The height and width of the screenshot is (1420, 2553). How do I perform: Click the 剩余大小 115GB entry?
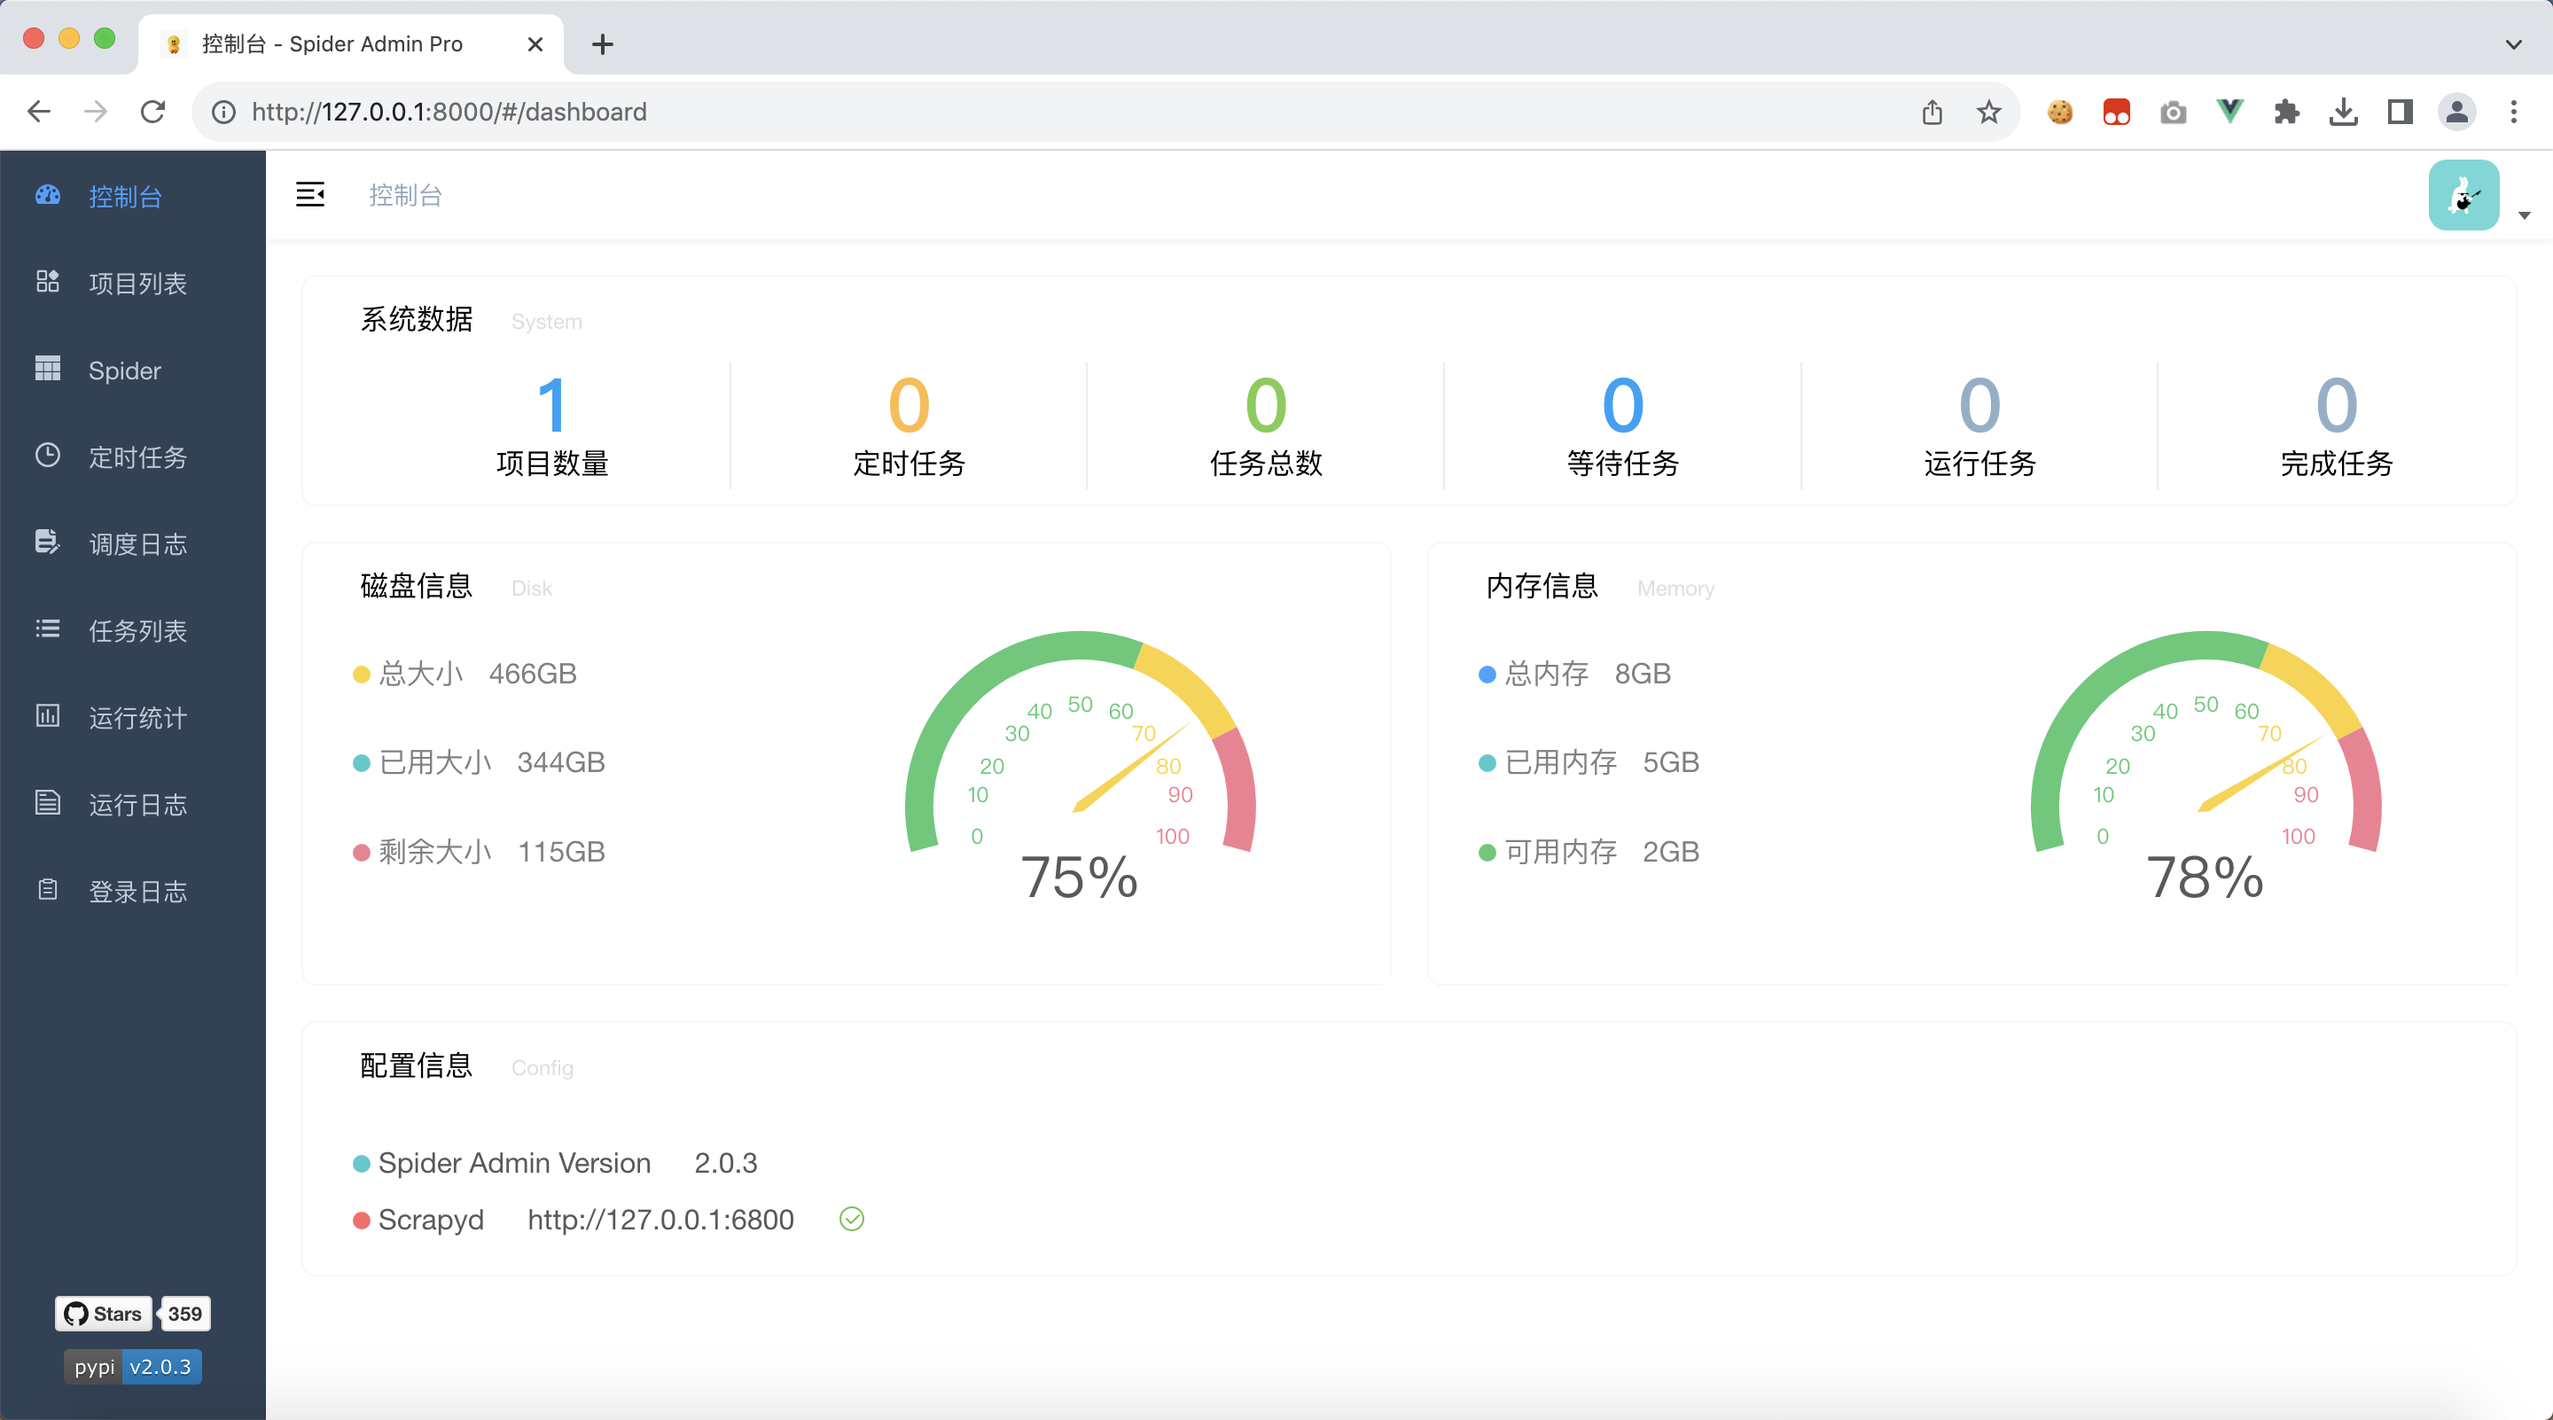pyautogui.click(x=479, y=851)
